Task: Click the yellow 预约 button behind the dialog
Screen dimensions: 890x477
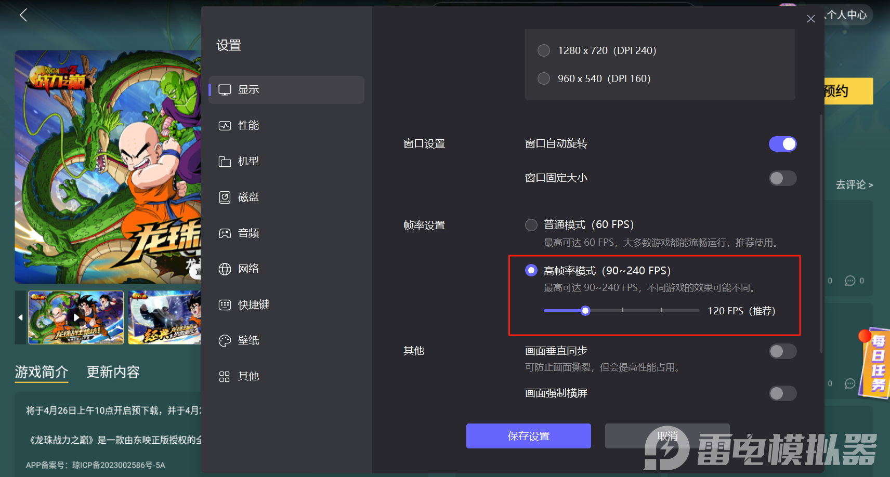Action: 848,91
